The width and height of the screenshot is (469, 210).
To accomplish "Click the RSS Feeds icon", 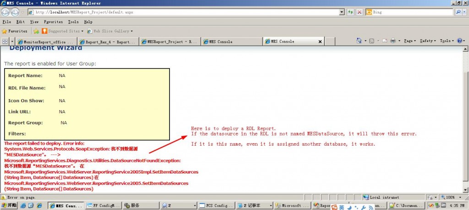I will [371, 41].
